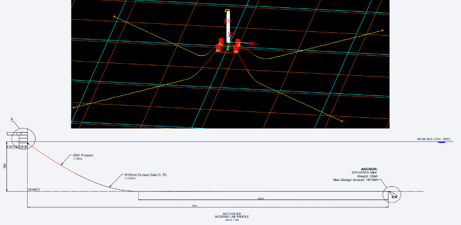461x225 pixels.
Task: Click the SEABED label
Action: click(34, 189)
